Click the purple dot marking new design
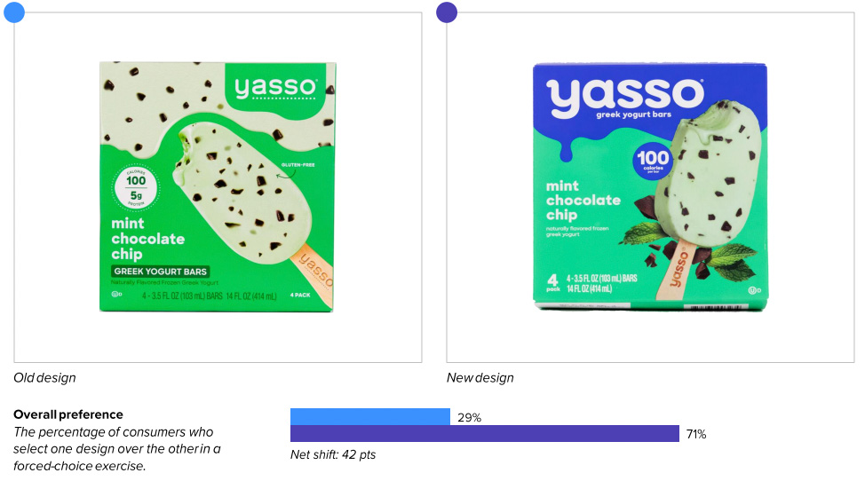This screenshot has width=865, height=481. 447,12
